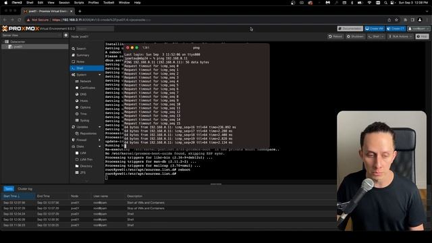
Task: Open the Apple menu
Action: tap(6, 3)
